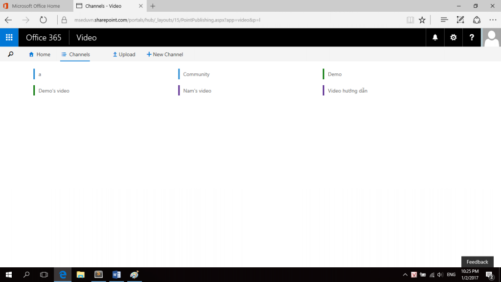Click the address bar URL
Image resolution: width=501 pixels, height=282 pixels.
click(x=167, y=20)
